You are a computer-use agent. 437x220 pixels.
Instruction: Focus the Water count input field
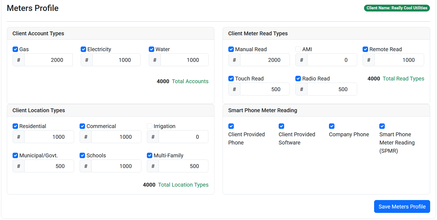point(184,60)
